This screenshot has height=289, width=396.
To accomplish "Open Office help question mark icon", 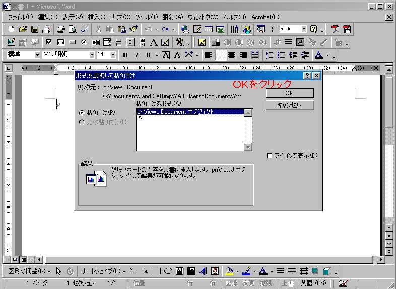I will click(x=313, y=29).
